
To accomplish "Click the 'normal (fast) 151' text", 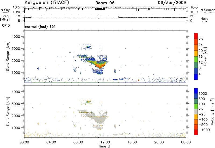I will click(x=40, y=26).
